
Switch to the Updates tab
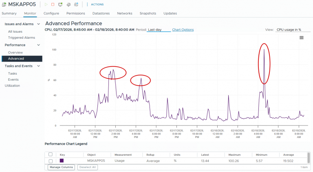click(x=170, y=13)
